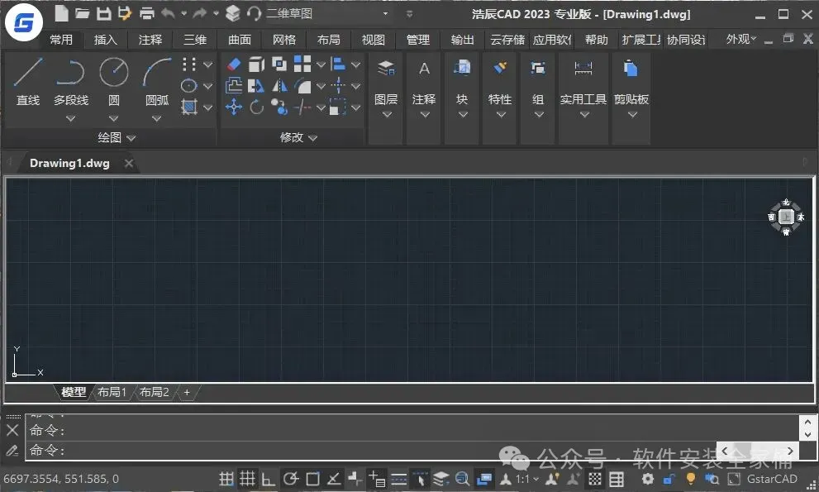Expand the 图层 panel dropdown
Screen dimensions: 819x492
click(387, 114)
